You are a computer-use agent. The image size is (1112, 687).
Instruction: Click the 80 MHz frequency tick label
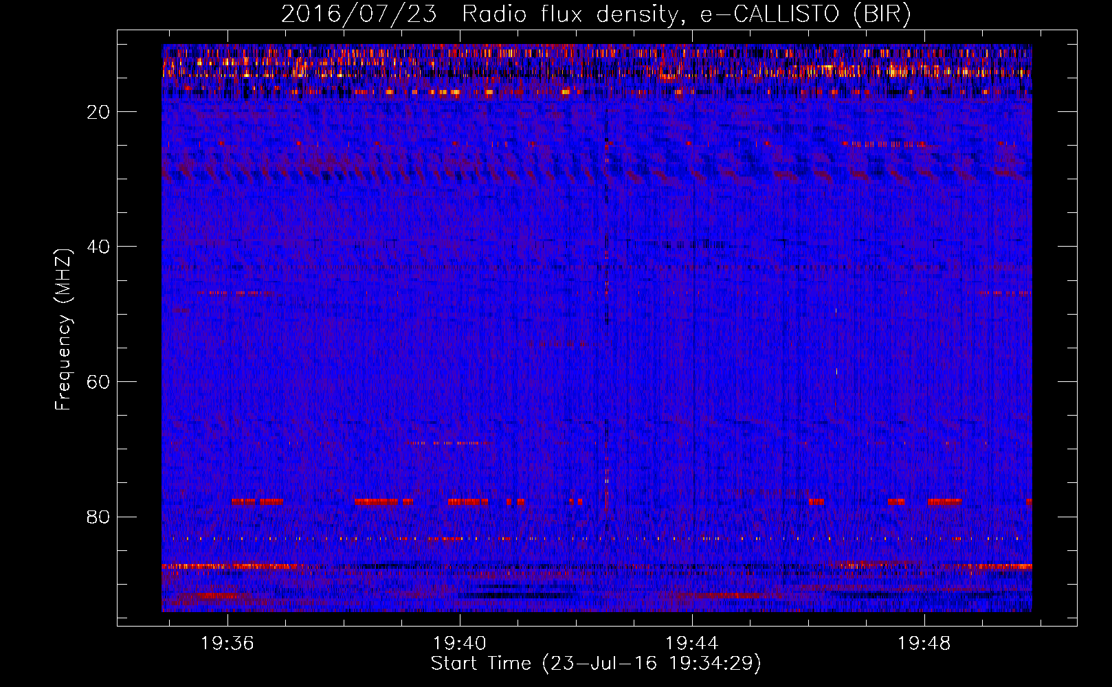(99, 517)
